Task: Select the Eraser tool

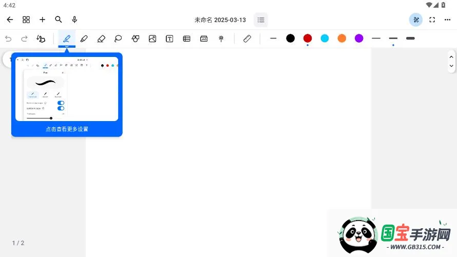Action: [x=101, y=38]
